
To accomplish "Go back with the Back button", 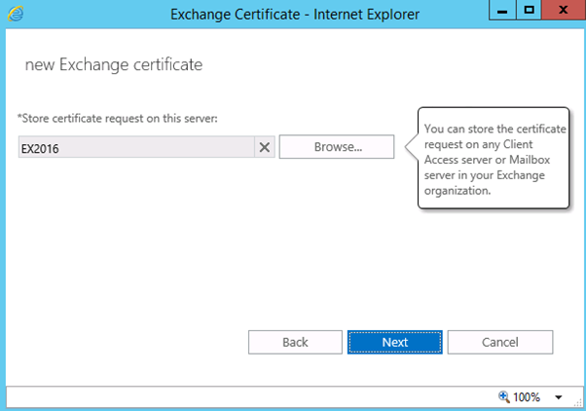I will (x=295, y=342).
